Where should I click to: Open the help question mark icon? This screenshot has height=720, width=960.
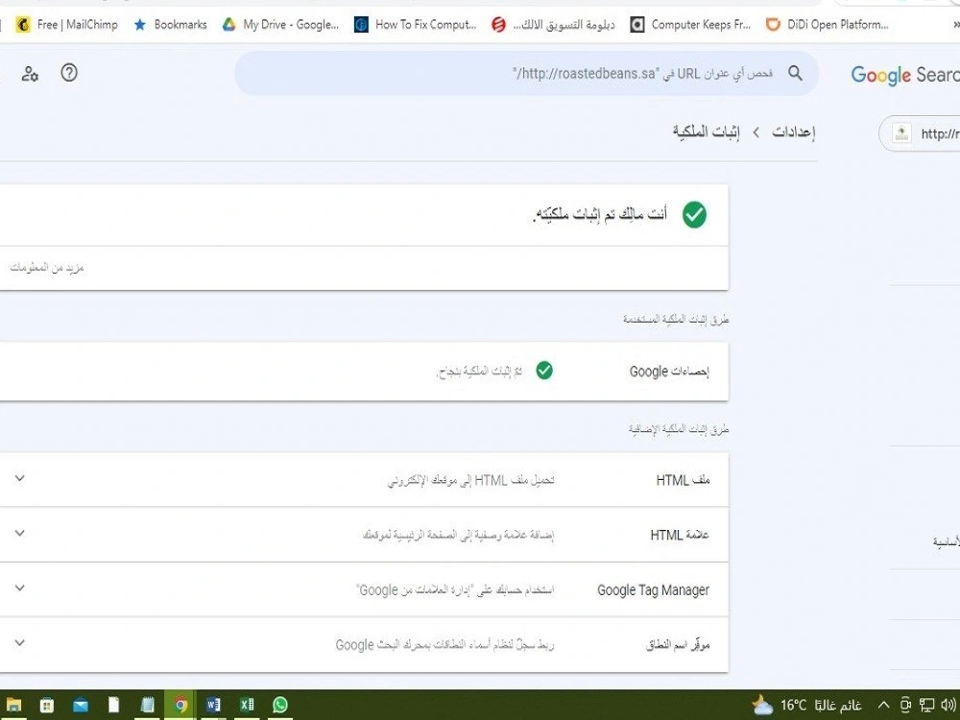69,73
